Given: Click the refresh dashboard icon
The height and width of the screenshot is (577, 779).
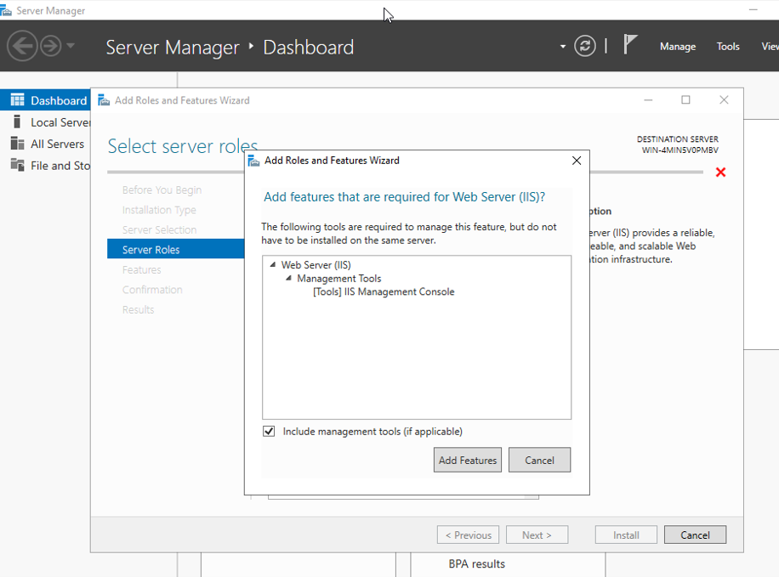Looking at the screenshot, I should pos(585,46).
